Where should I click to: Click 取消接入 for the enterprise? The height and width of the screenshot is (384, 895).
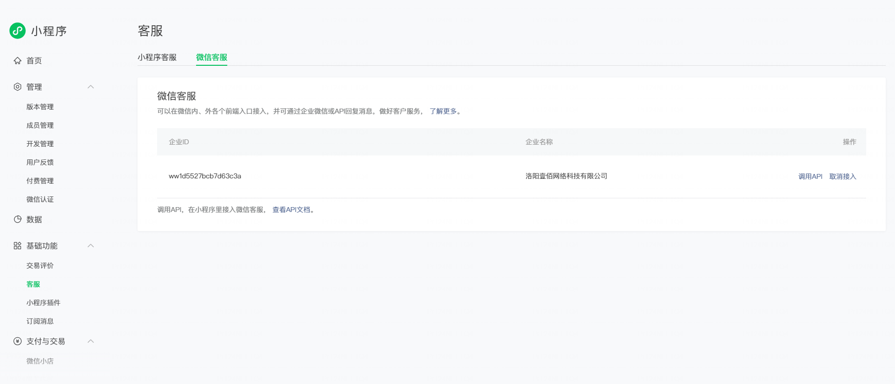pyautogui.click(x=843, y=176)
